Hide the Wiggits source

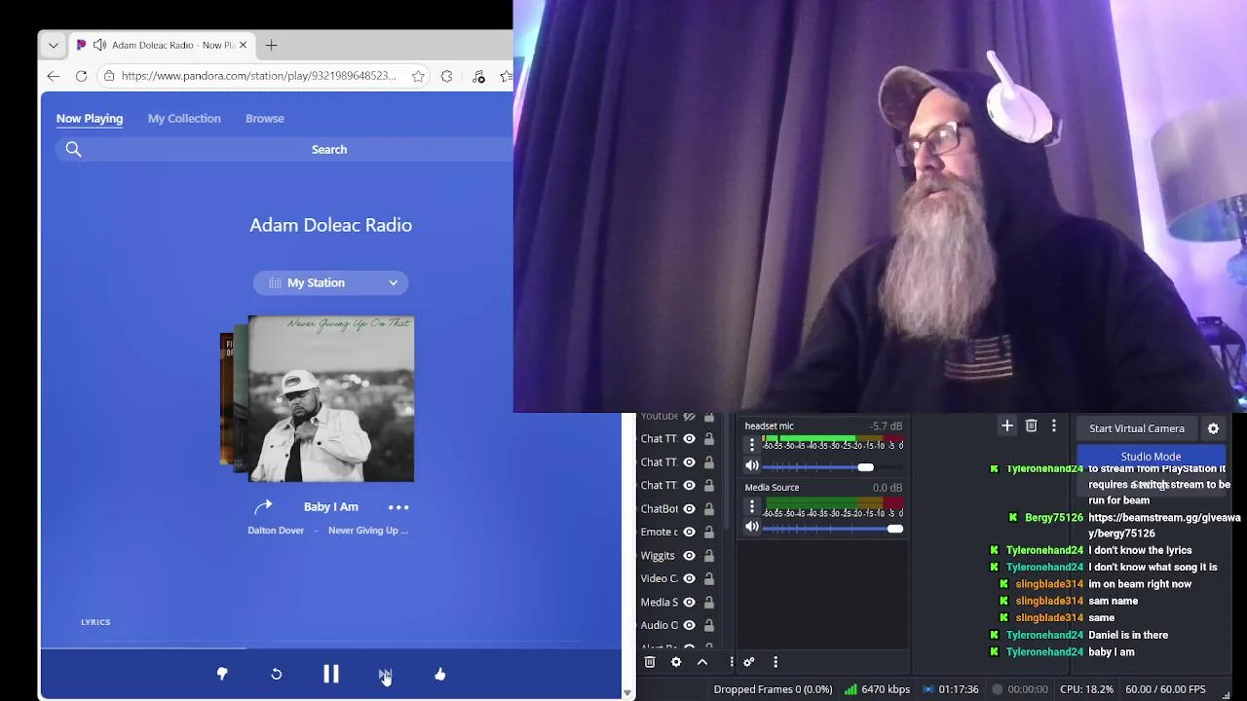tap(689, 555)
